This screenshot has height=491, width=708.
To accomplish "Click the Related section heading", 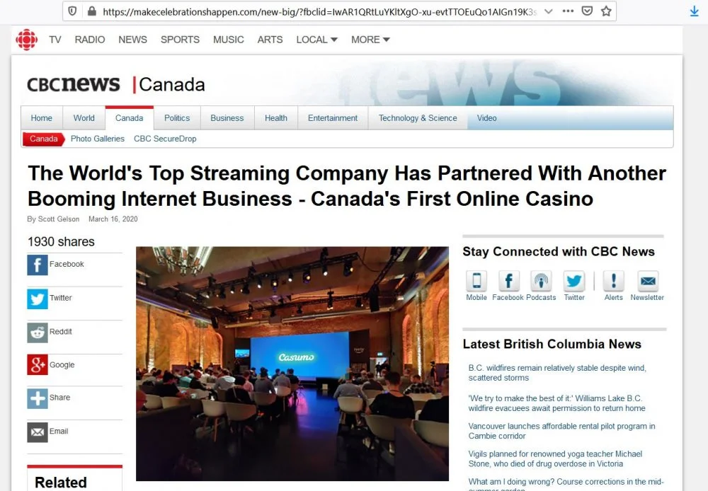I will (x=60, y=483).
